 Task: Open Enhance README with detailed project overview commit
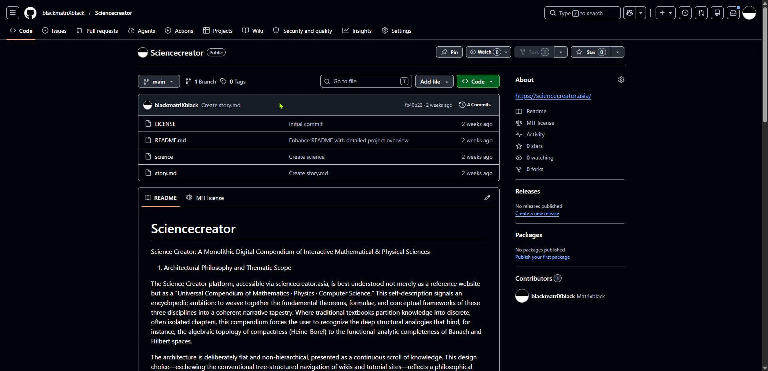[349, 140]
